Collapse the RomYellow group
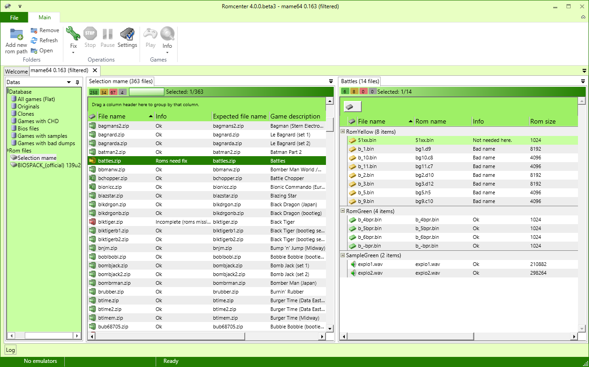The image size is (589, 367). pyautogui.click(x=342, y=132)
